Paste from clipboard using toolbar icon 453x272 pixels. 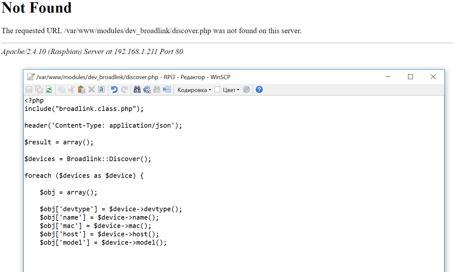(x=82, y=90)
